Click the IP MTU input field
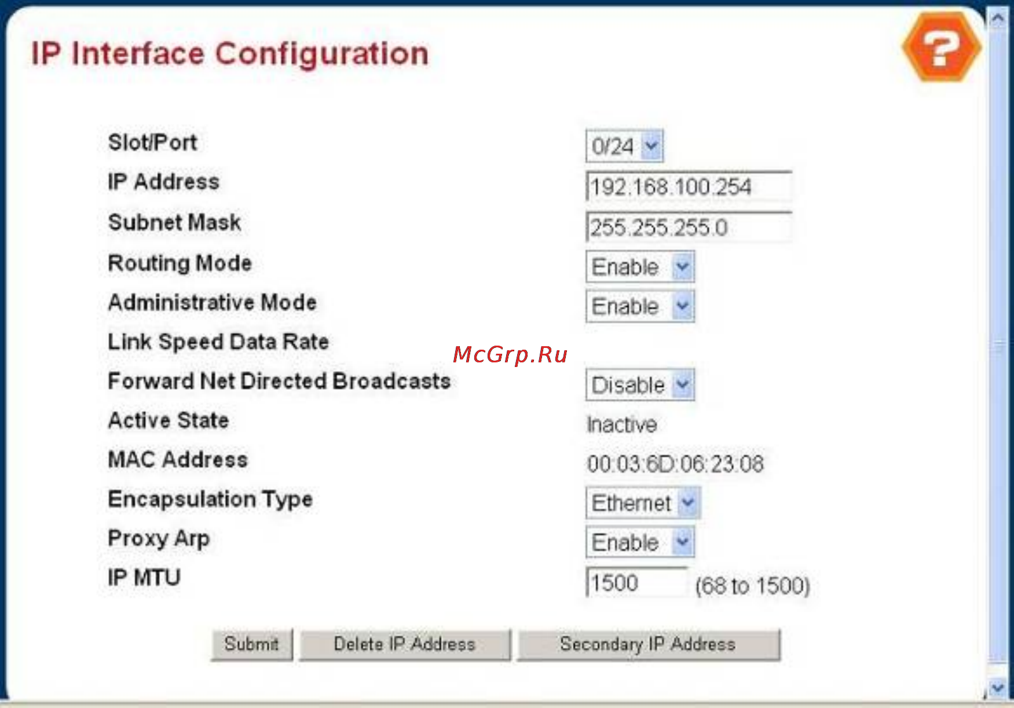Image resolution: width=1014 pixels, height=708 pixels. pos(636,582)
